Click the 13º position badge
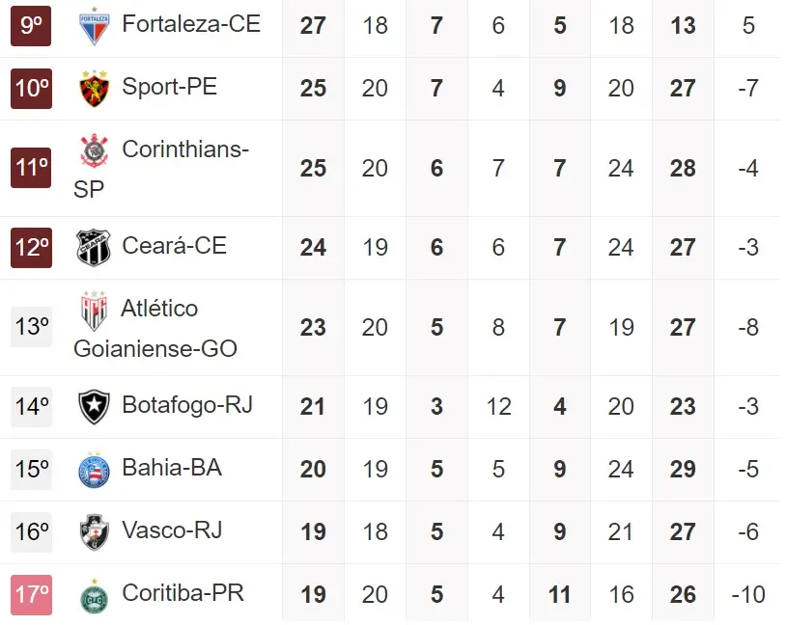The image size is (786, 625). point(32,327)
